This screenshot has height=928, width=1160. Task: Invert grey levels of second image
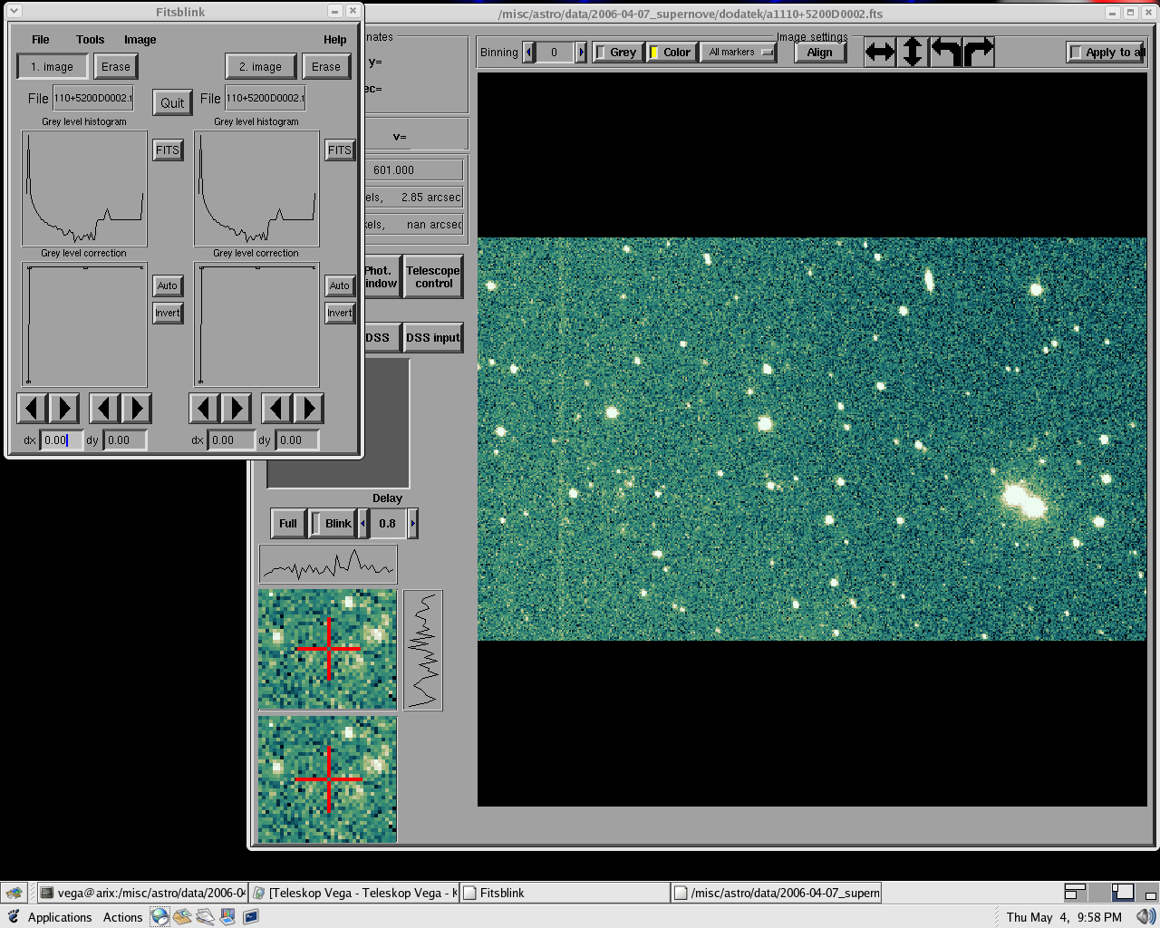coord(340,313)
